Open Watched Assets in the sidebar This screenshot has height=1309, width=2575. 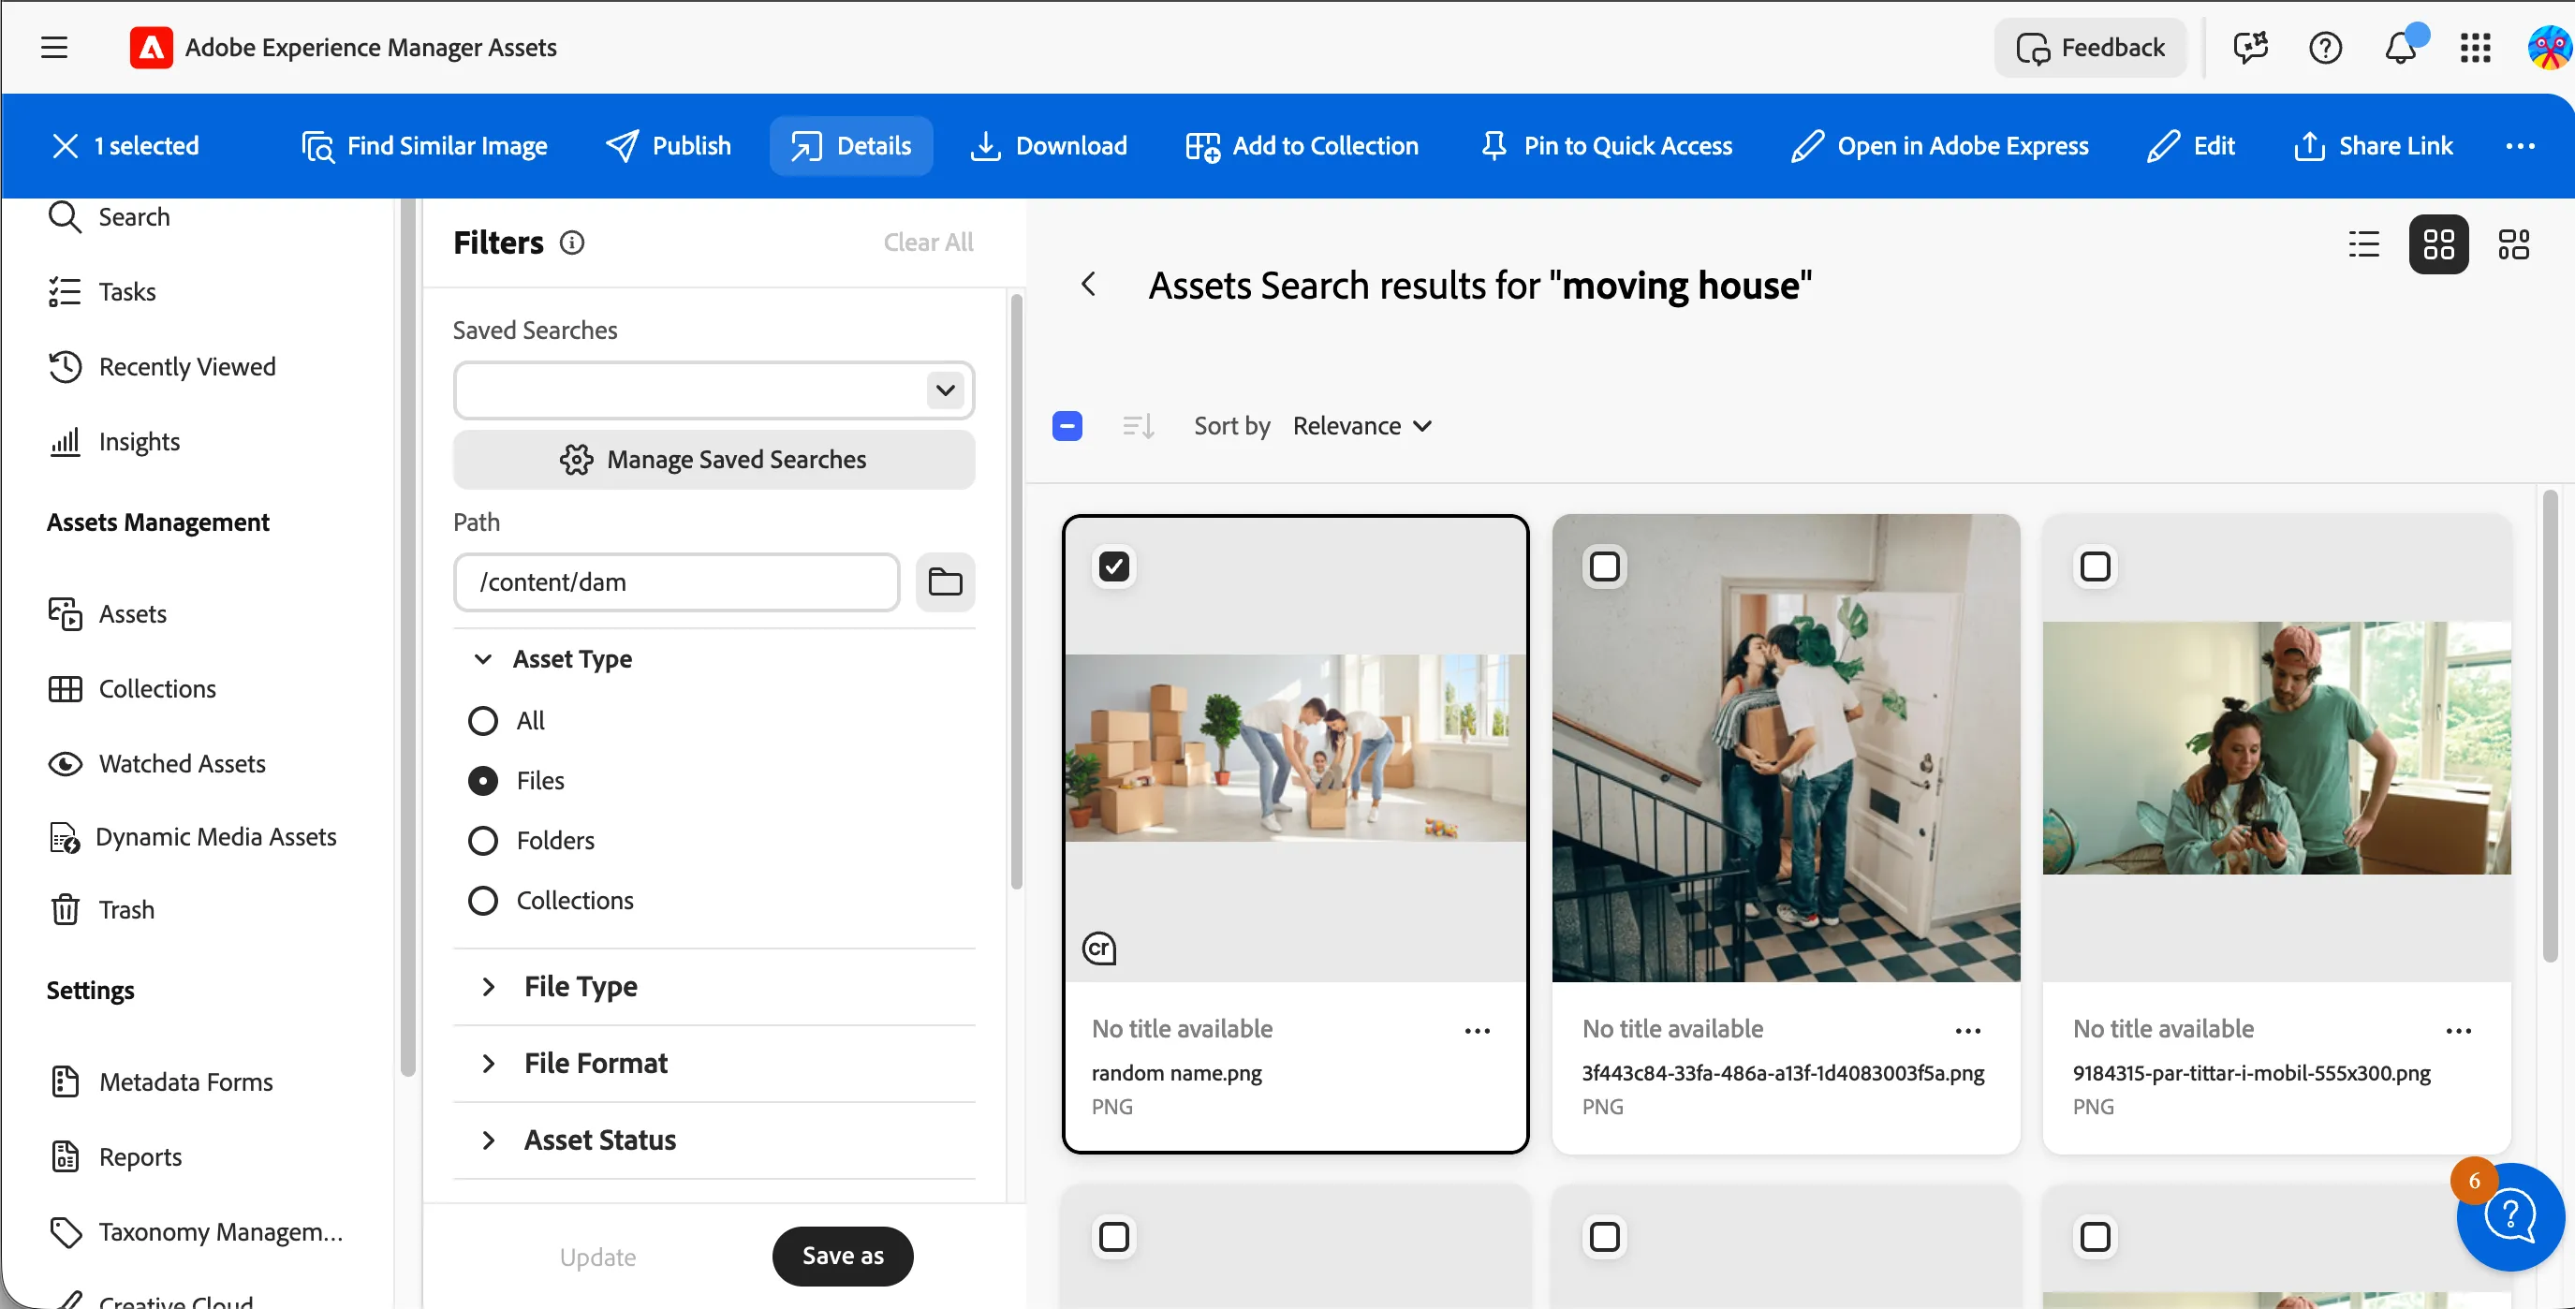pyautogui.click(x=156, y=763)
